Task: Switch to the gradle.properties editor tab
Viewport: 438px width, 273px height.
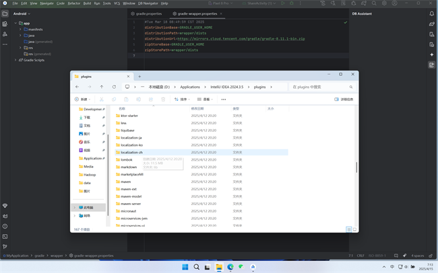Action: pyautogui.click(x=148, y=13)
